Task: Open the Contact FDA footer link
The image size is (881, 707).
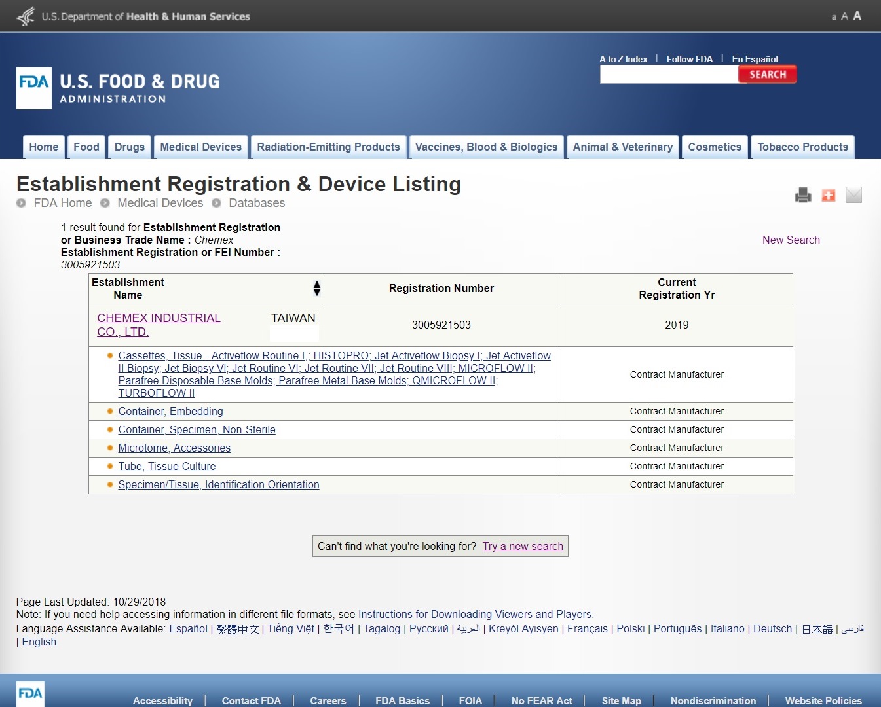Action: (x=252, y=701)
